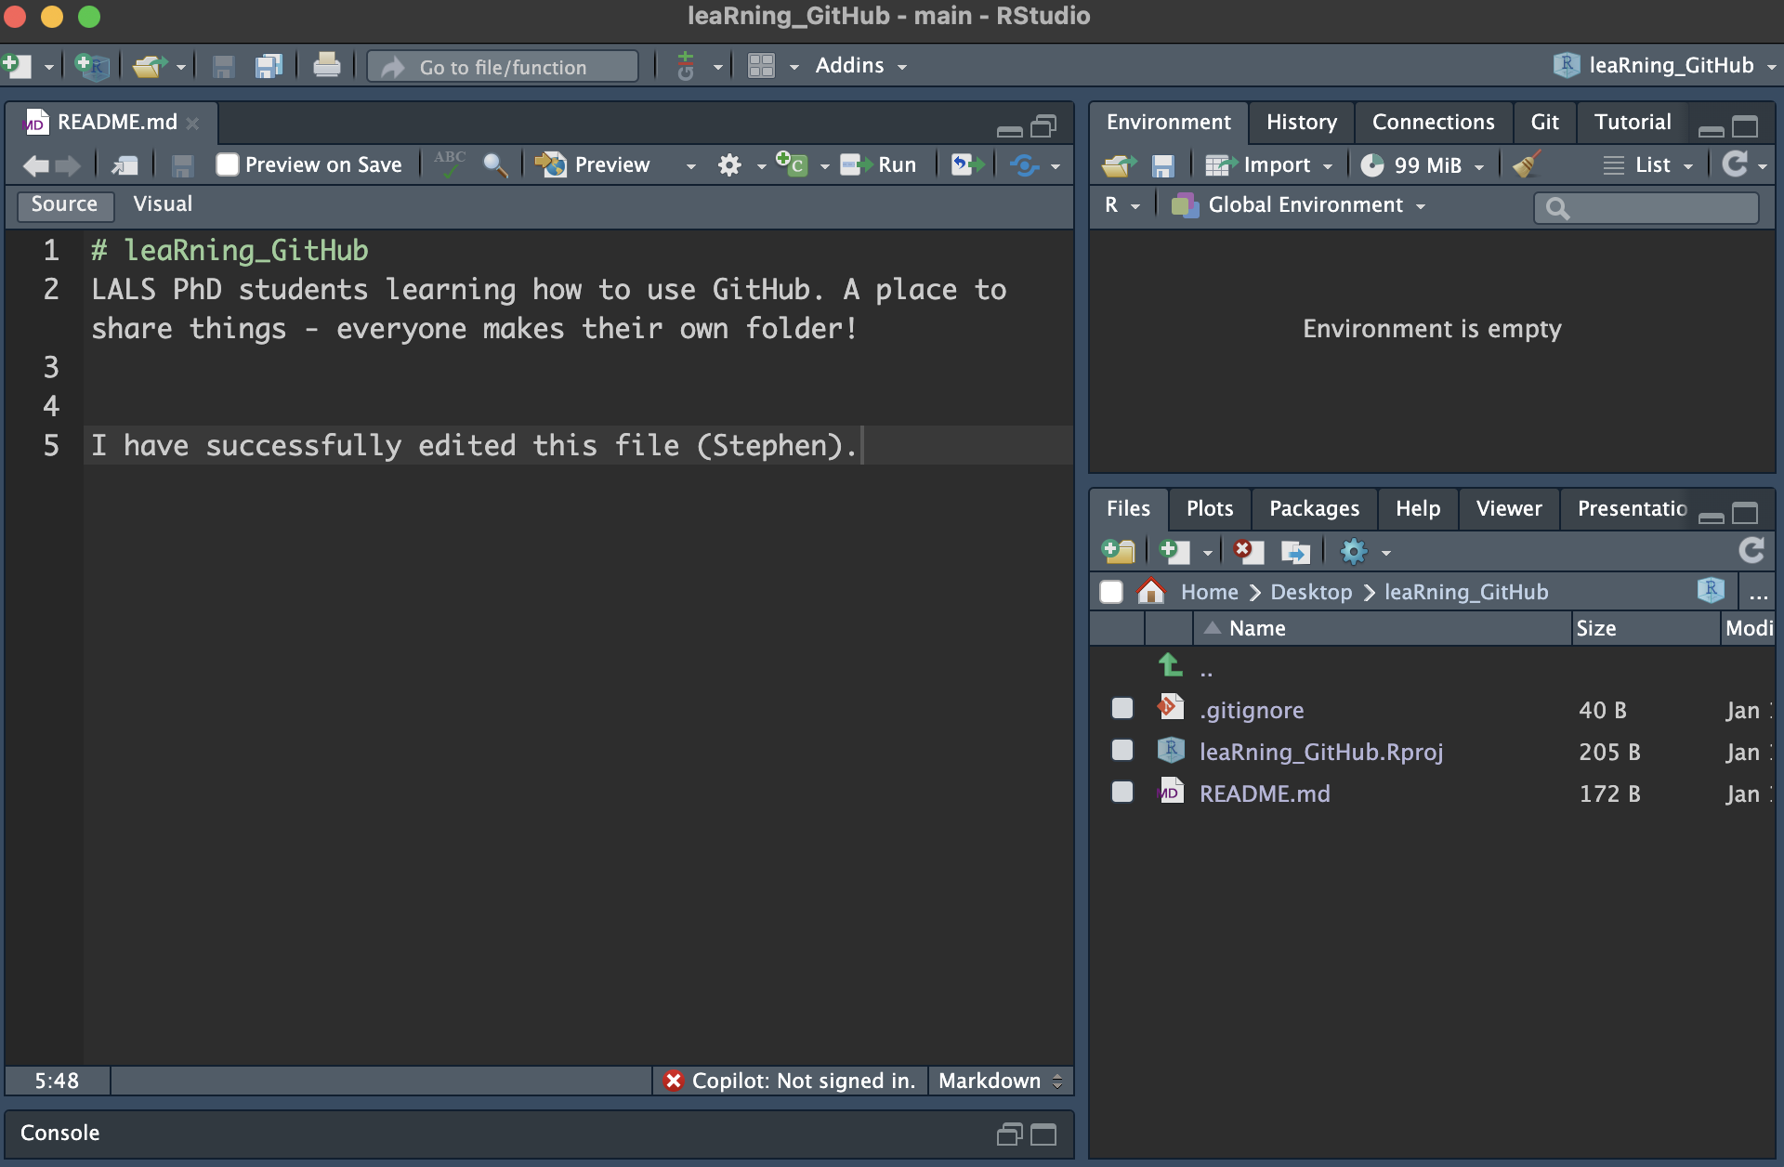Click the Preview button
Viewport: 1784px width, 1167px height.
(594, 165)
